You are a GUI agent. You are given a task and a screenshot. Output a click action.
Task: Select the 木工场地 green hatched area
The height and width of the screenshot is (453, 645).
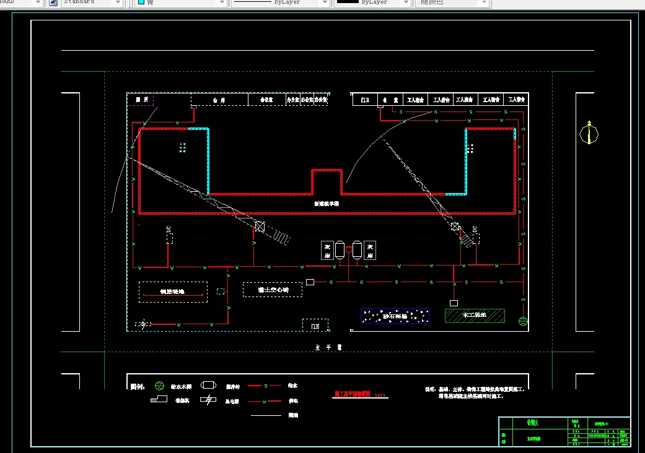[475, 316]
